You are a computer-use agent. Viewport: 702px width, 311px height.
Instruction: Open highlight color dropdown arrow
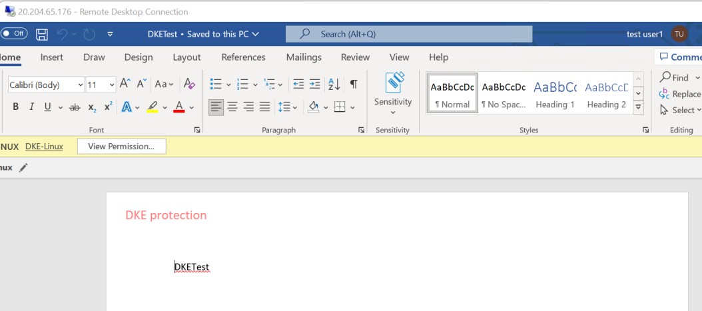[x=165, y=107]
